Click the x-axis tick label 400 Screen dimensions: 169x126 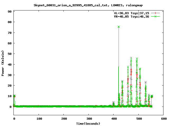[114, 119]
